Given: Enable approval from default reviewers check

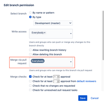Looking at the screenshot, I should click(30, 81).
